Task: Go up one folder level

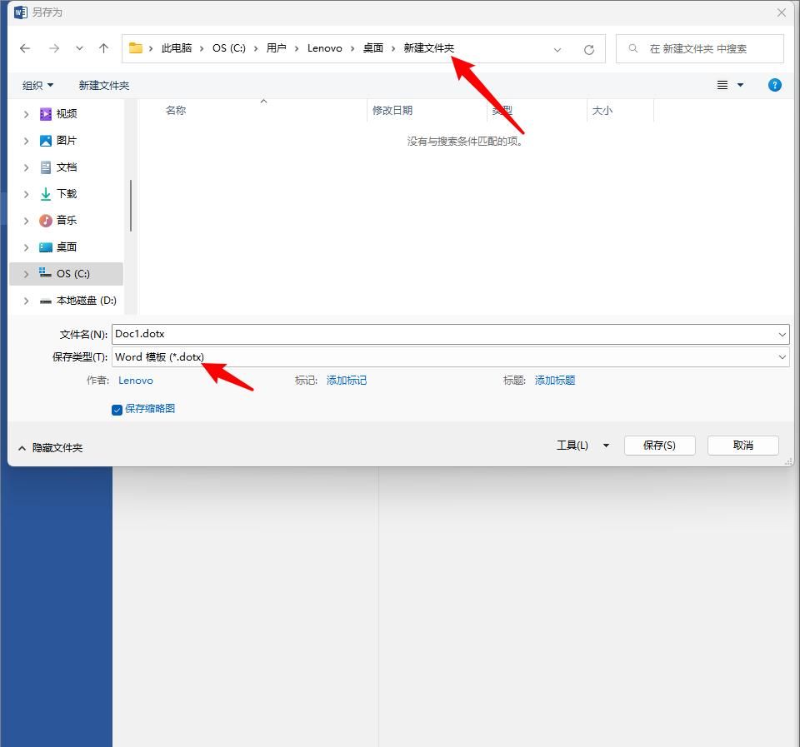Action: point(102,48)
